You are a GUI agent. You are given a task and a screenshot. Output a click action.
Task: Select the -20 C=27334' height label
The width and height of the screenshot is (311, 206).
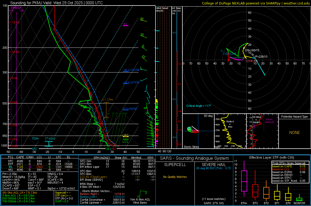click(131, 82)
